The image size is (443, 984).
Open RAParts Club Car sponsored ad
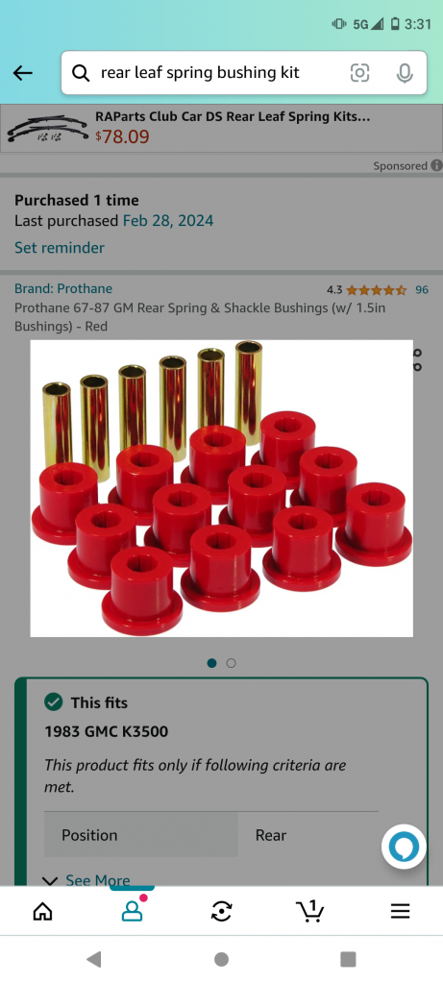221,128
